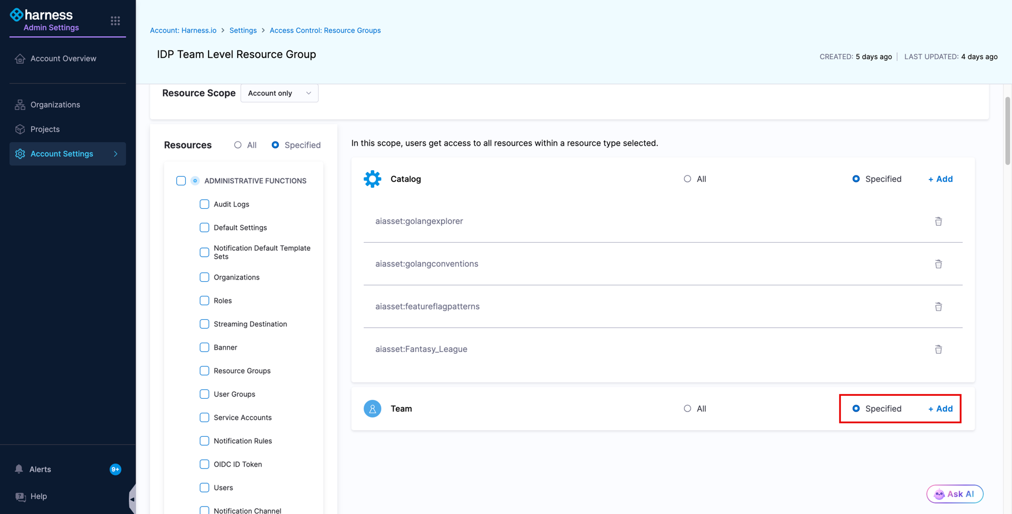The height and width of the screenshot is (514, 1012).
Task: Click the aiasset:golangexplorer entry
Action: click(419, 221)
